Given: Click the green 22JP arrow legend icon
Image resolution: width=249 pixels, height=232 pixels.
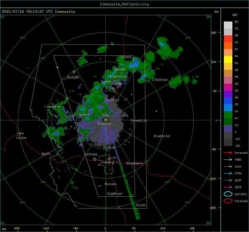Looking at the screenshot, I should 228,180.
